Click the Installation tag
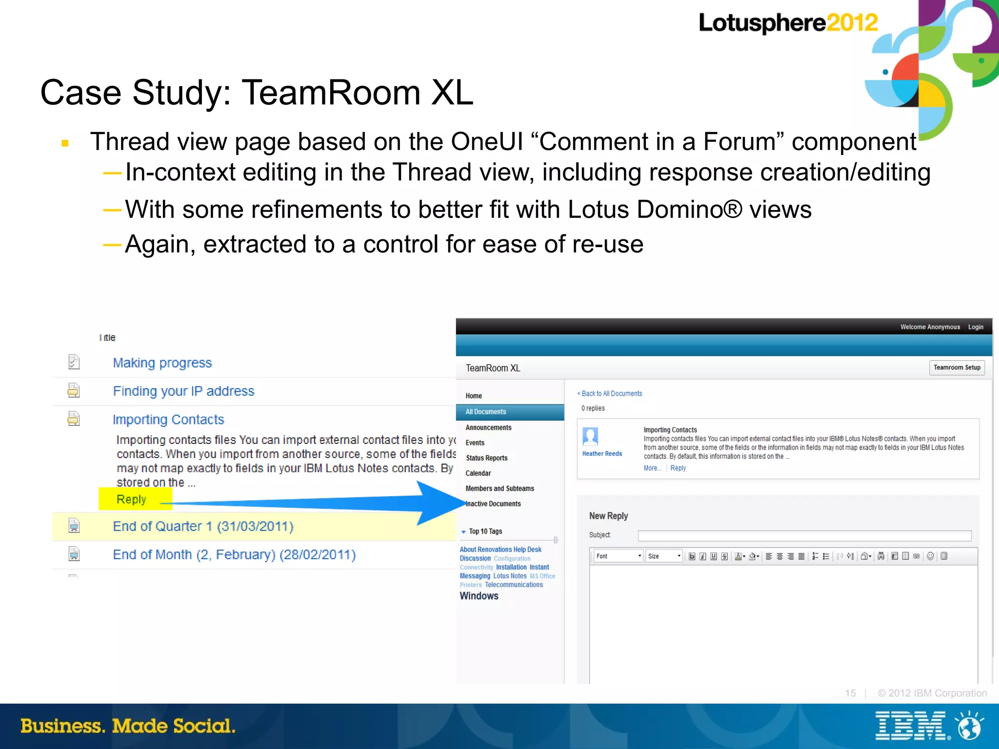The image size is (999, 749). click(511, 567)
